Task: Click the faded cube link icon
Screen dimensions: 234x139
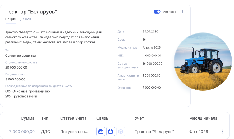Action: click(x=120, y=132)
